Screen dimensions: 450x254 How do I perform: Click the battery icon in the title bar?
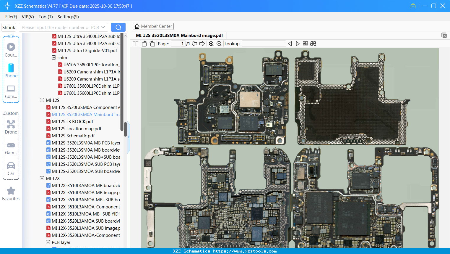413,6
